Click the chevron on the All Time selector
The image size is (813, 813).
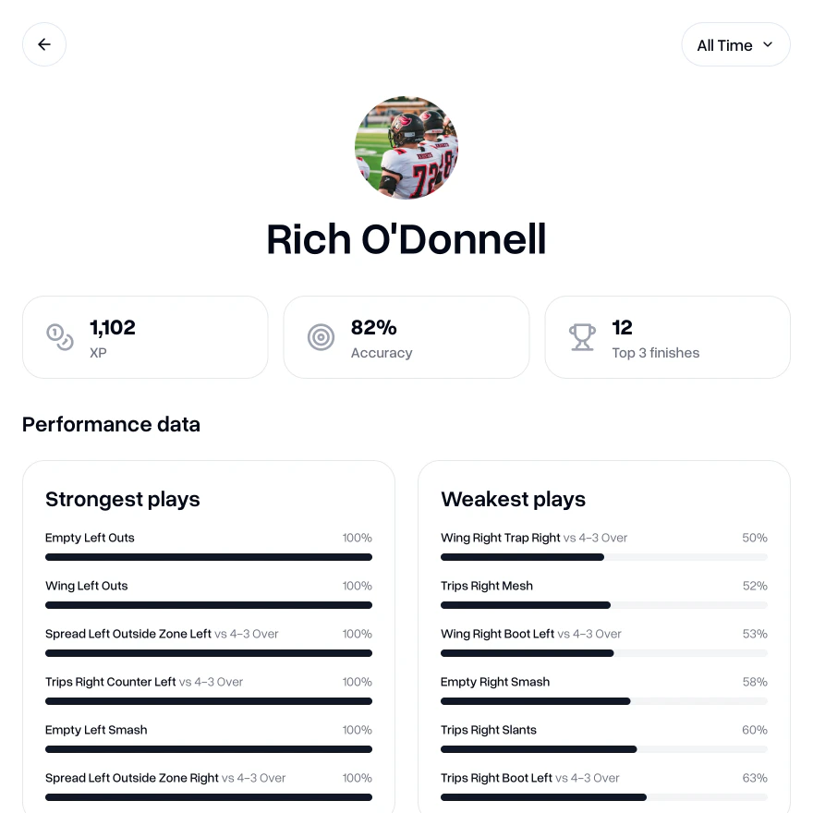point(768,44)
